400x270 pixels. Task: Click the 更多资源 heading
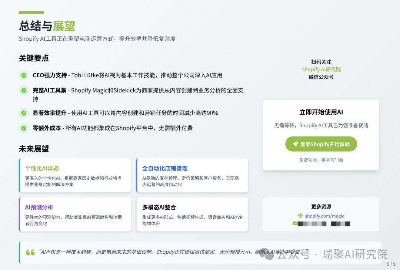coord(321,207)
